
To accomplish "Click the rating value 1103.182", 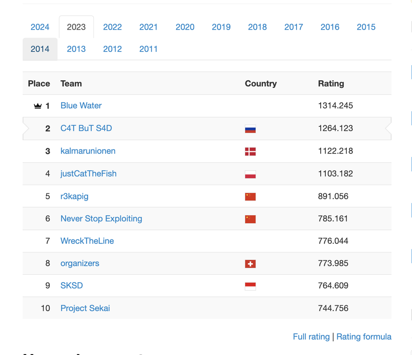I will 335,174.
